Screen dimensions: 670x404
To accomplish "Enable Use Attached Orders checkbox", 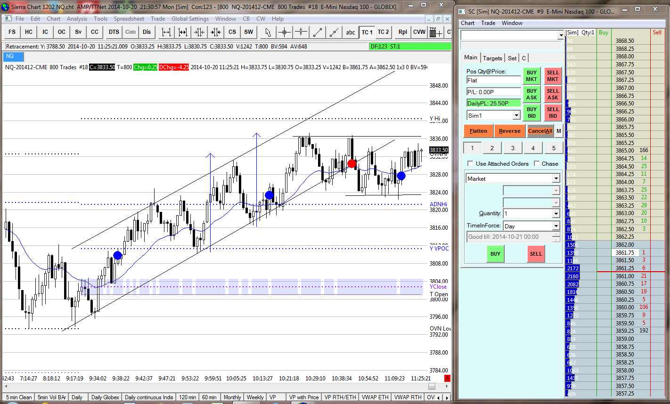I will pyautogui.click(x=470, y=164).
